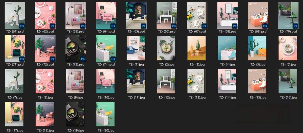The height and width of the screenshot is (133, 303).
Task: Choose the TZ- (73).psd dark plate file
Action: point(76,49)
